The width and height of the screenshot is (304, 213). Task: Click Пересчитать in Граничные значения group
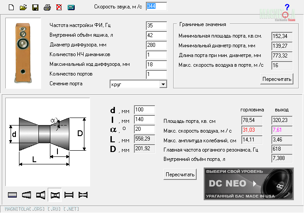coord(277,79)
